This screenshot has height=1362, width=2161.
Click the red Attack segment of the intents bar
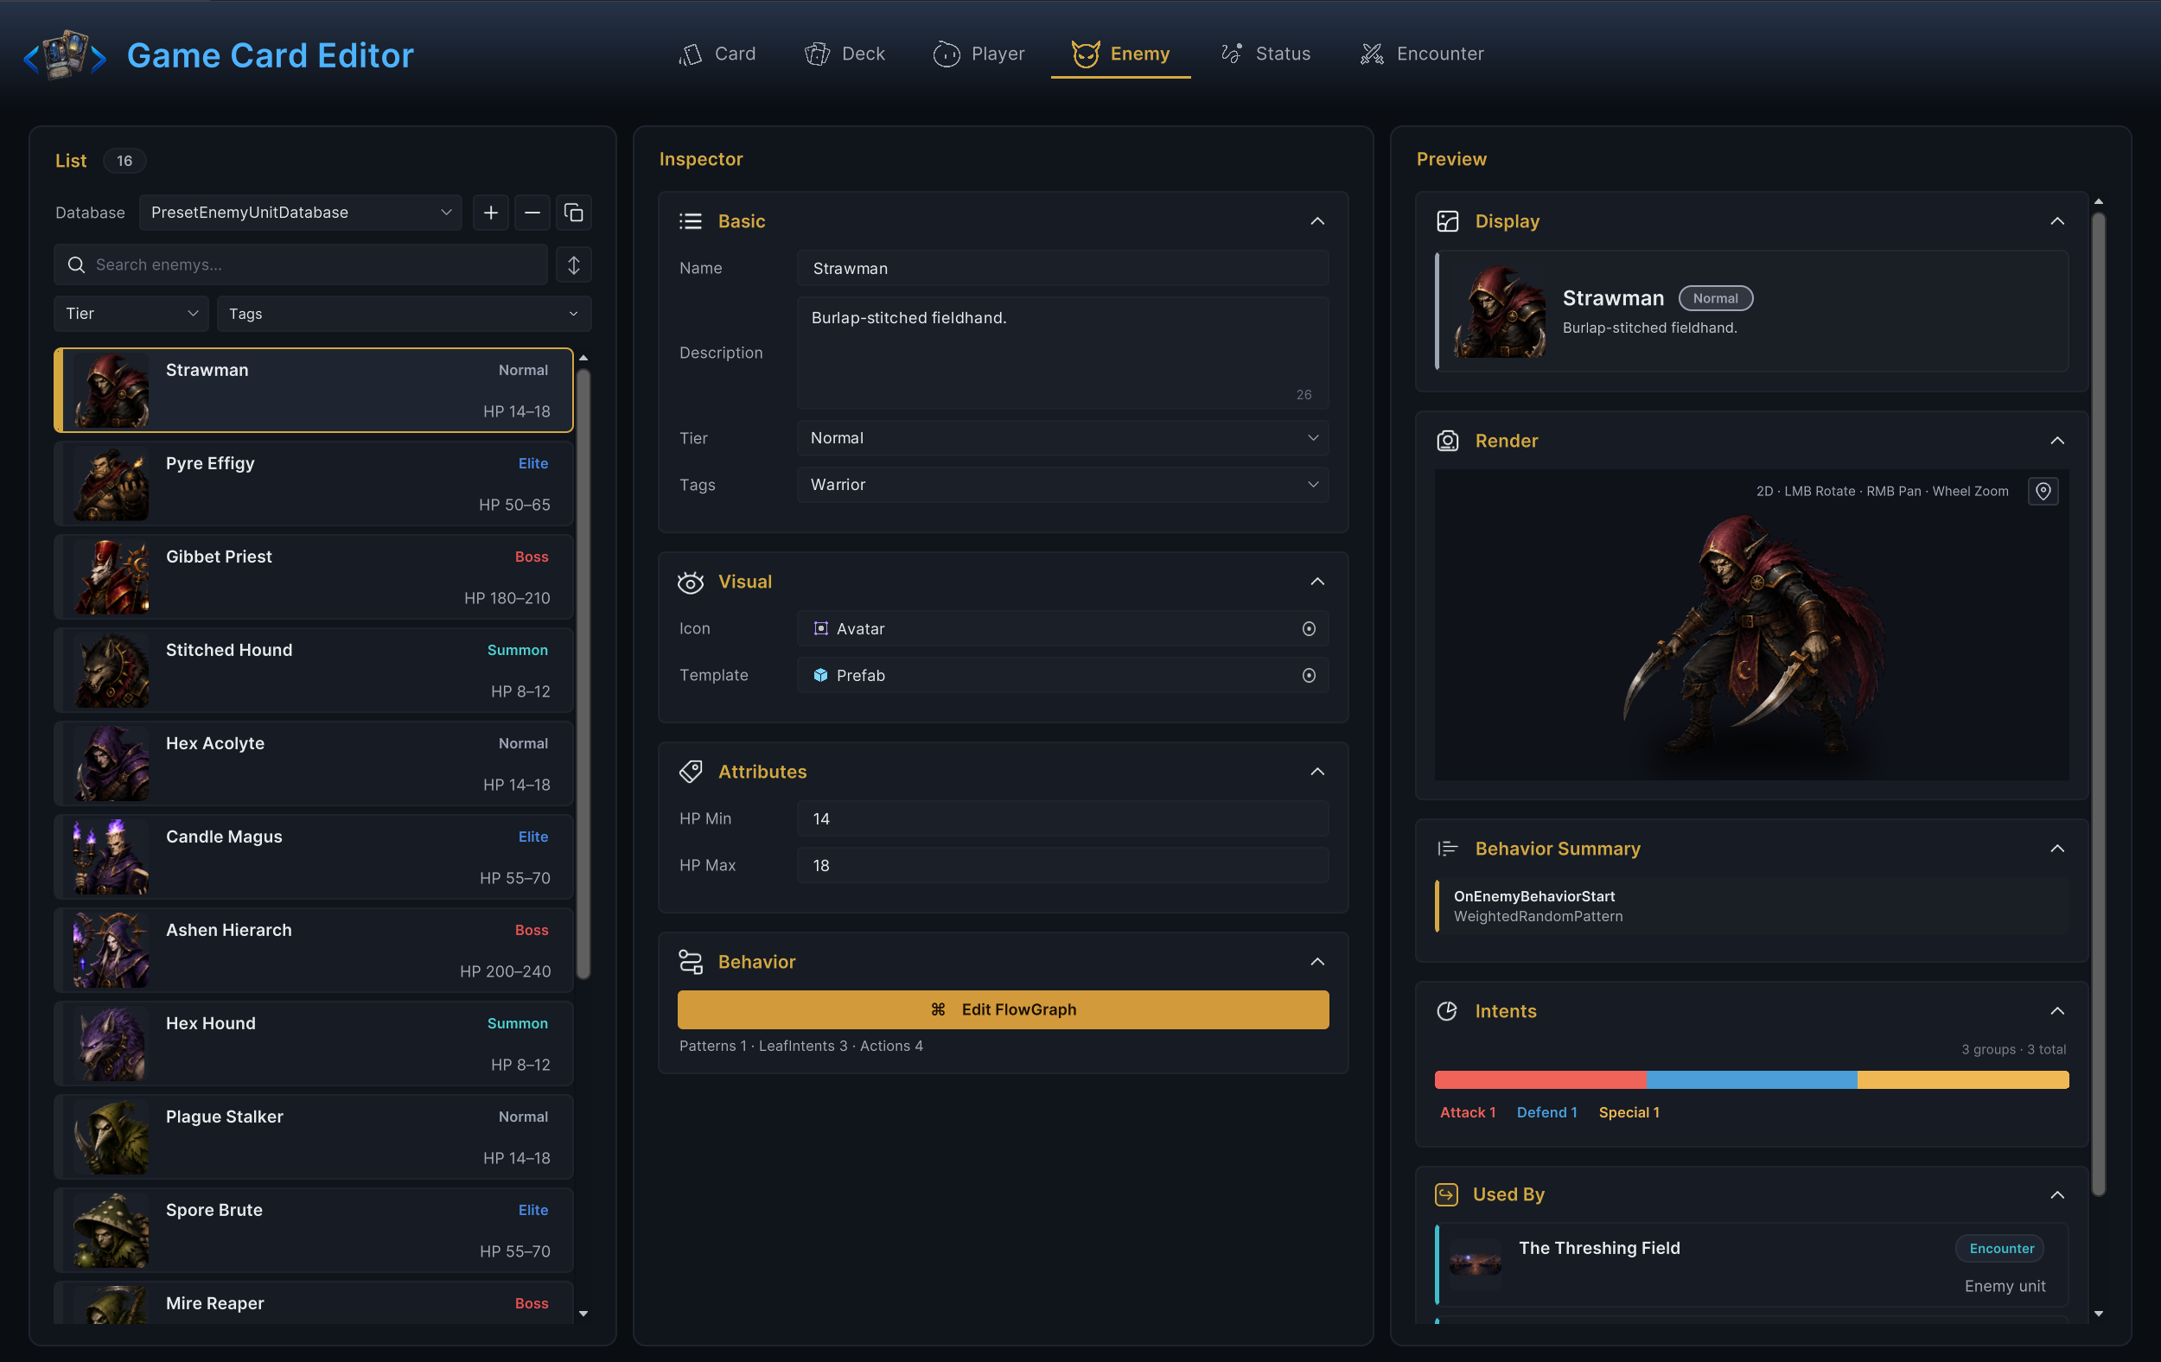(1540, 1079)
